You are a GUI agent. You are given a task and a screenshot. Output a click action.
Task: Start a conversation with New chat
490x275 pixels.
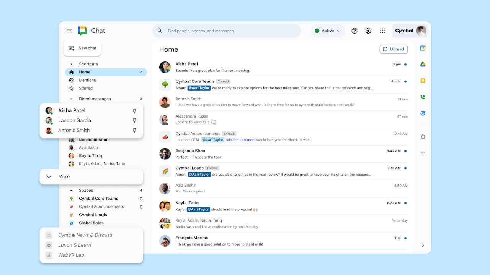coord(82,48)
